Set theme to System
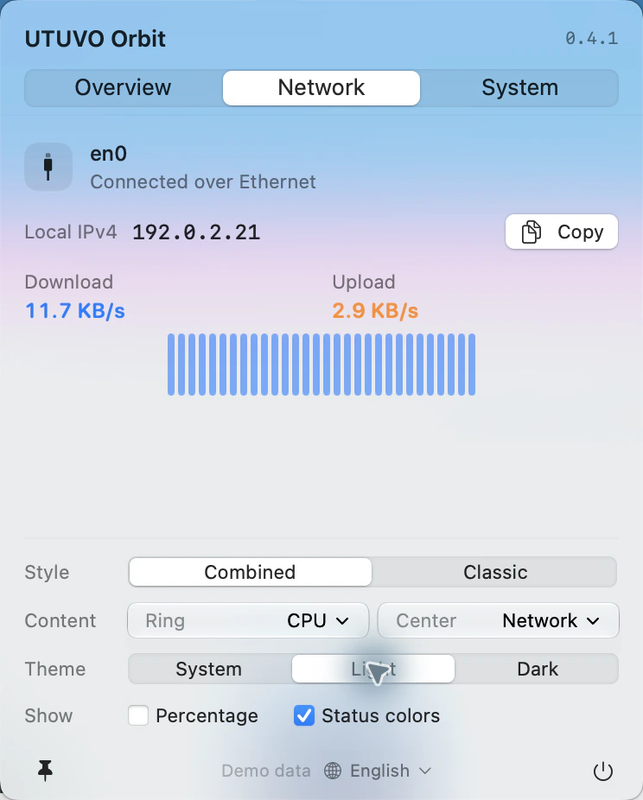The height and width of the screenshot is (800, 643). pos(209,669)
